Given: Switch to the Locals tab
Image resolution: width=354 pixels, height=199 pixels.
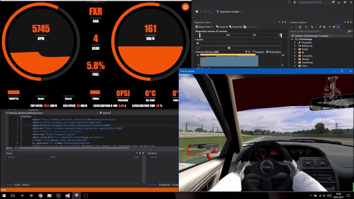Looking at the screenshot, I should coord(17,185).
